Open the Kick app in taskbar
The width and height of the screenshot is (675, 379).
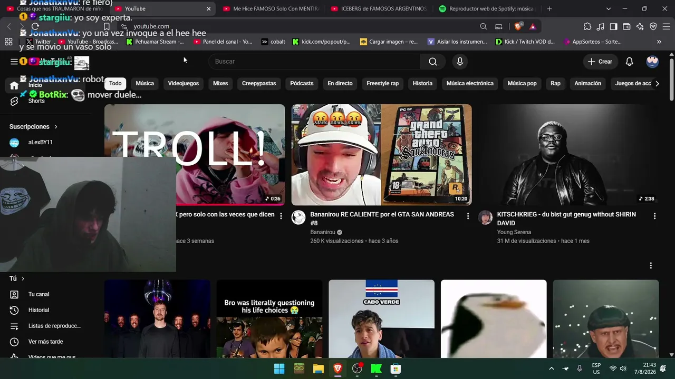click(x=377, y=368)
